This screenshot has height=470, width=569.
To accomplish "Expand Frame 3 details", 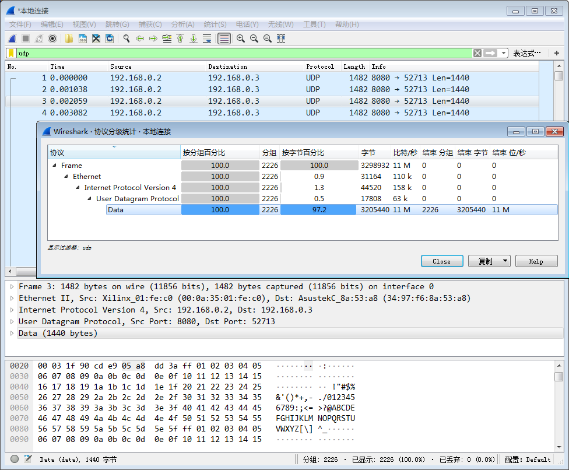I will [x=12, y=287].
